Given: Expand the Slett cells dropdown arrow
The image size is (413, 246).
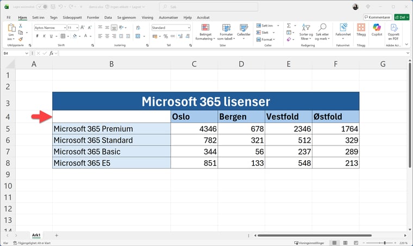Looking at the screenshot, I should (273, 33).
